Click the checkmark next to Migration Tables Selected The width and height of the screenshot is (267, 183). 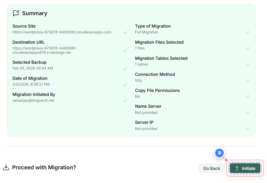(248, 64)
